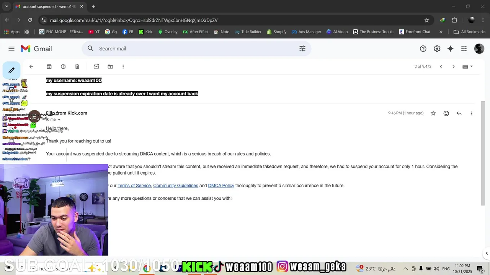Open more options in email toolbar
The height and width of the screenshot is (275, 490).
tap(123, 66)
